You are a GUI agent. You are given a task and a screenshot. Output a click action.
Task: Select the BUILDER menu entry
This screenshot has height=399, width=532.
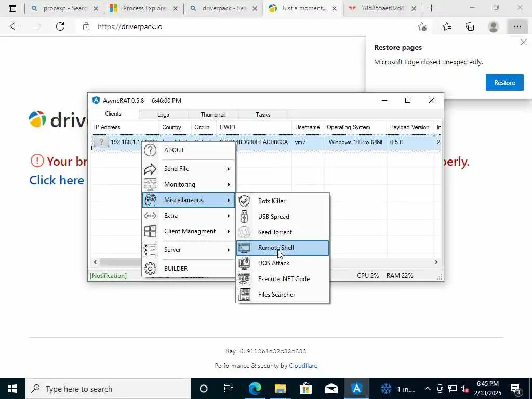point(188,269)
